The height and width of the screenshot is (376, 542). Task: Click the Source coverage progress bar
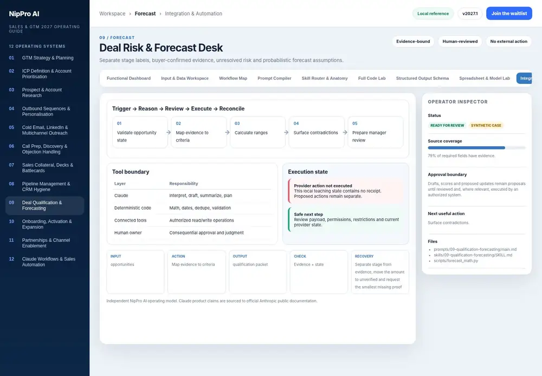pos(476,147)
